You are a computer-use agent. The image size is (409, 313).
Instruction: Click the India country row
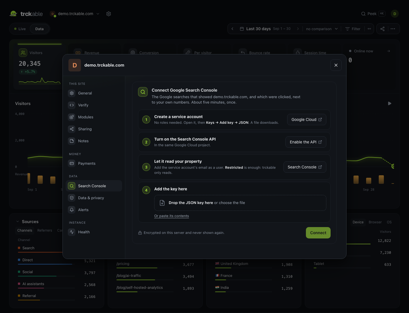tap(254, 288)
